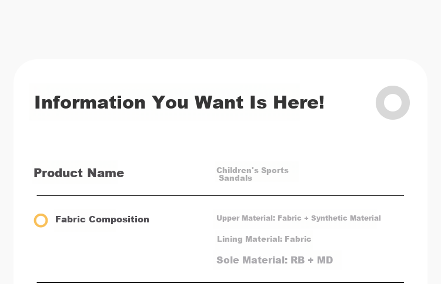Click the word Information in the heading
The height and width of the screenshot is (284, 441).
tap(90, 103)
